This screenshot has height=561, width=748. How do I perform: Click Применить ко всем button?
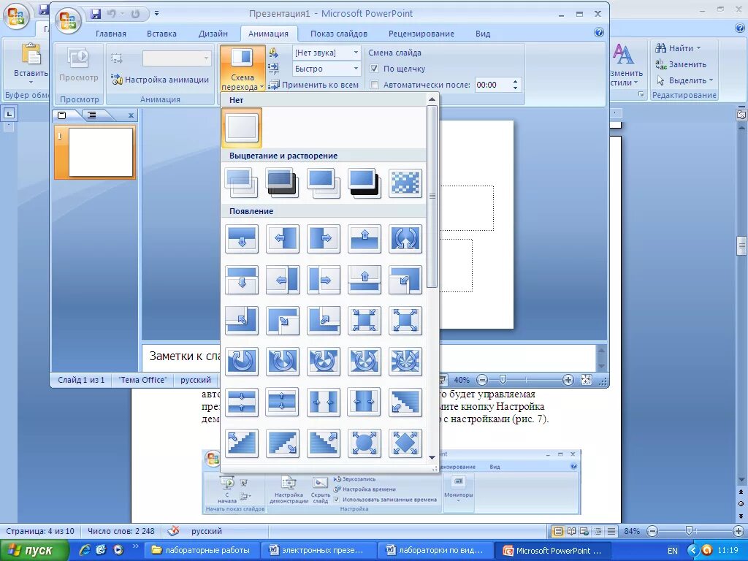click(x=314, y=85)
